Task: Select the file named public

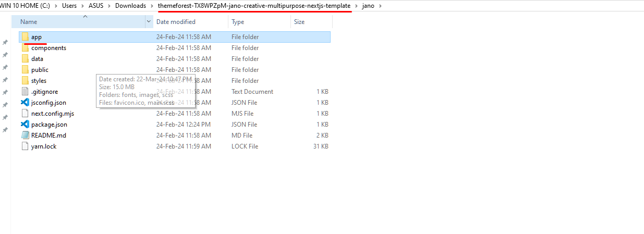Action: 40,70
